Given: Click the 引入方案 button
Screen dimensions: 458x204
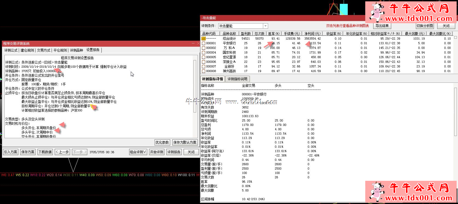Looking at the screenshot, I should click(11, 152).
